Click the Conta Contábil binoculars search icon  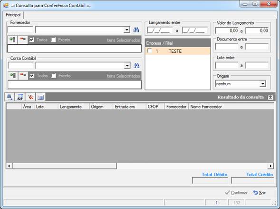click(x=136, y=66)
